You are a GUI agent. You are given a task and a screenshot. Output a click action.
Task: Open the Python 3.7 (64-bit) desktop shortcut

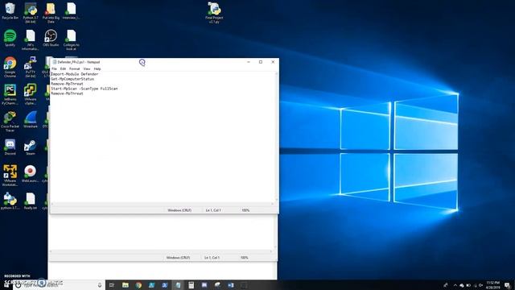point(31,13)
